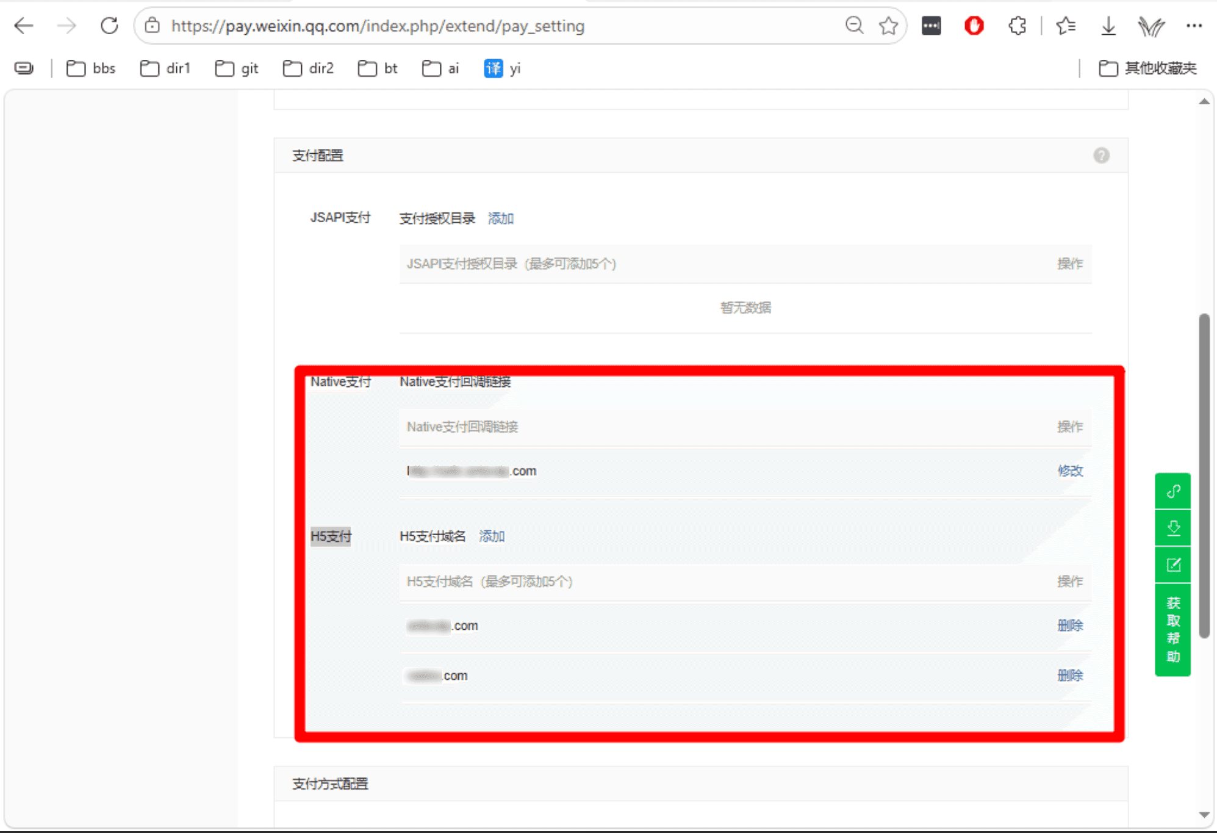Go back to the previous page
This screenshot has width=1217, height=833.
(24, 26)
